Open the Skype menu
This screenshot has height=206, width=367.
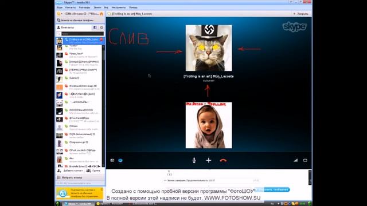pos(60,7)
